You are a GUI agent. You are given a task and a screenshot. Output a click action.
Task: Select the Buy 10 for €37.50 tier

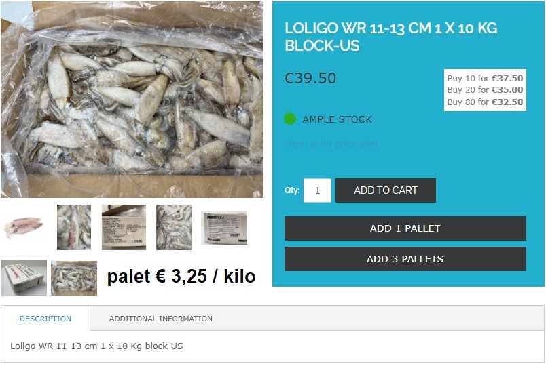485,78
